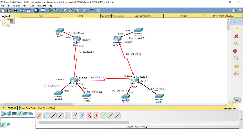Viewport: 243px width, 129px height.
Task: Select the Connections device category
Action: click(x=20, y=114)
